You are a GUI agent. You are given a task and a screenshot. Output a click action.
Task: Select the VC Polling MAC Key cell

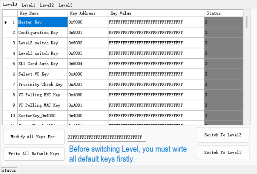pos(42,105)
